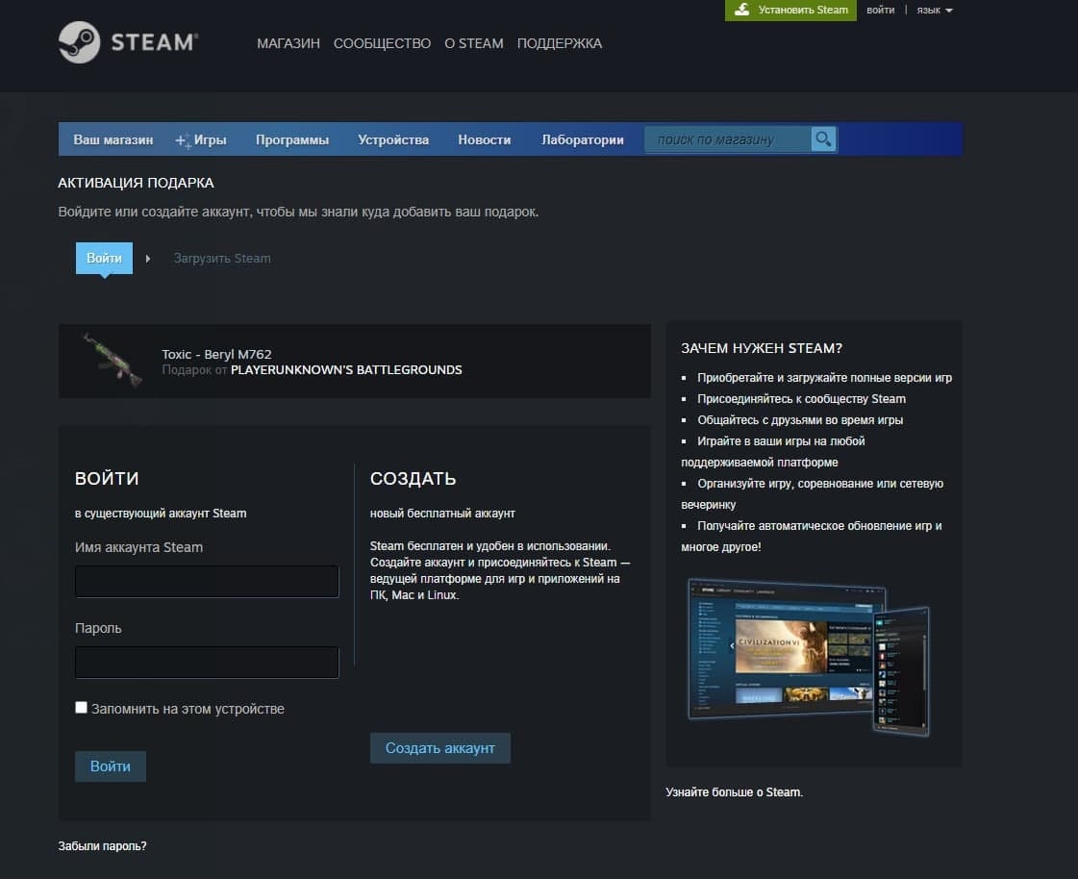Click the store search magnifier icon

point(823,139)
